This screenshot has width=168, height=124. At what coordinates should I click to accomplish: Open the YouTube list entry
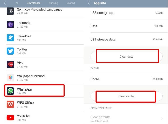coord(45,118)
